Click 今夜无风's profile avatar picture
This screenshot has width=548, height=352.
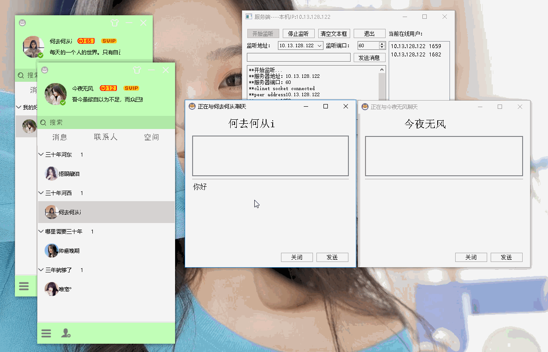55,94
